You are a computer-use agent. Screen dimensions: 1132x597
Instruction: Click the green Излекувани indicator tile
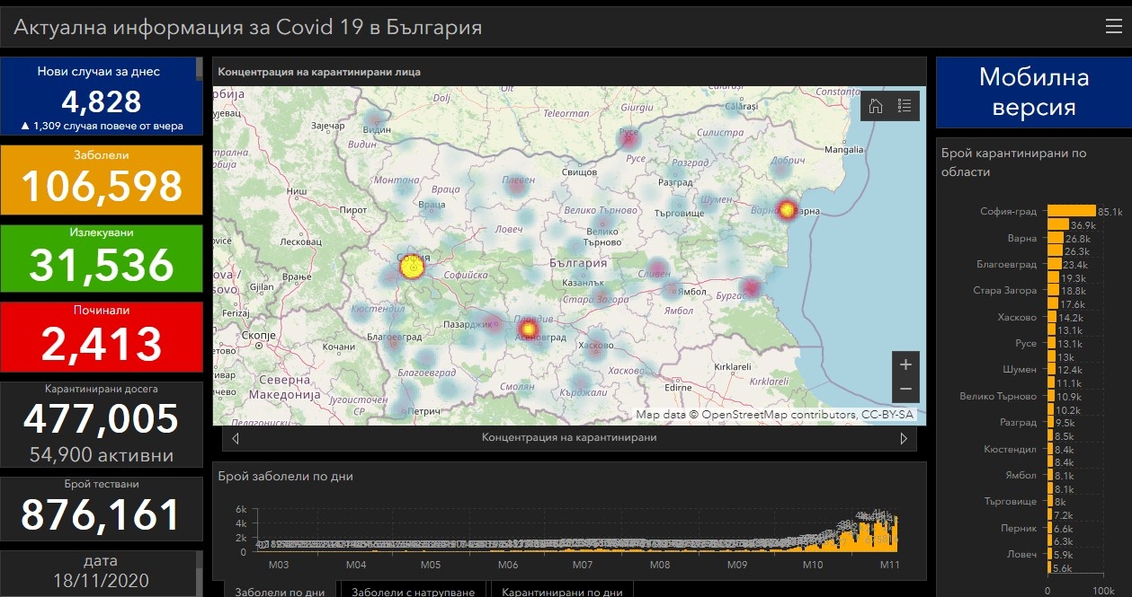pos(101,258)
